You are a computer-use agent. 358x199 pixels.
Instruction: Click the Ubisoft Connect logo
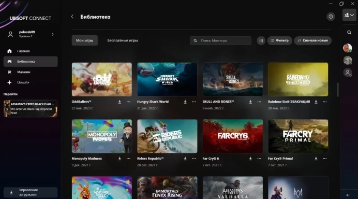(31, 18)
